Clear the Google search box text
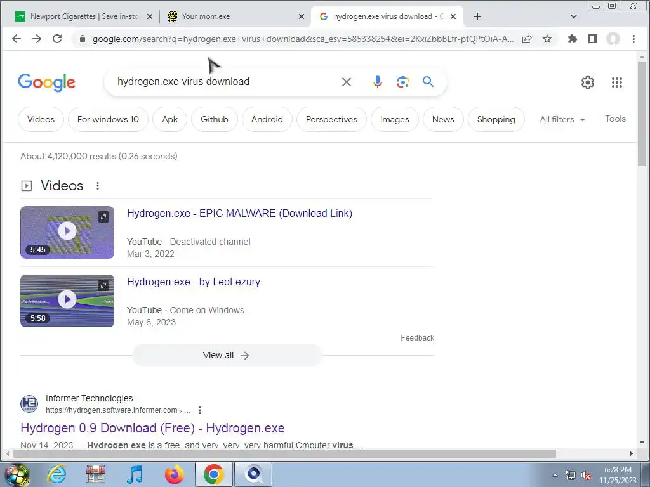Screen dimensions: 650x487 pos(347,82)
